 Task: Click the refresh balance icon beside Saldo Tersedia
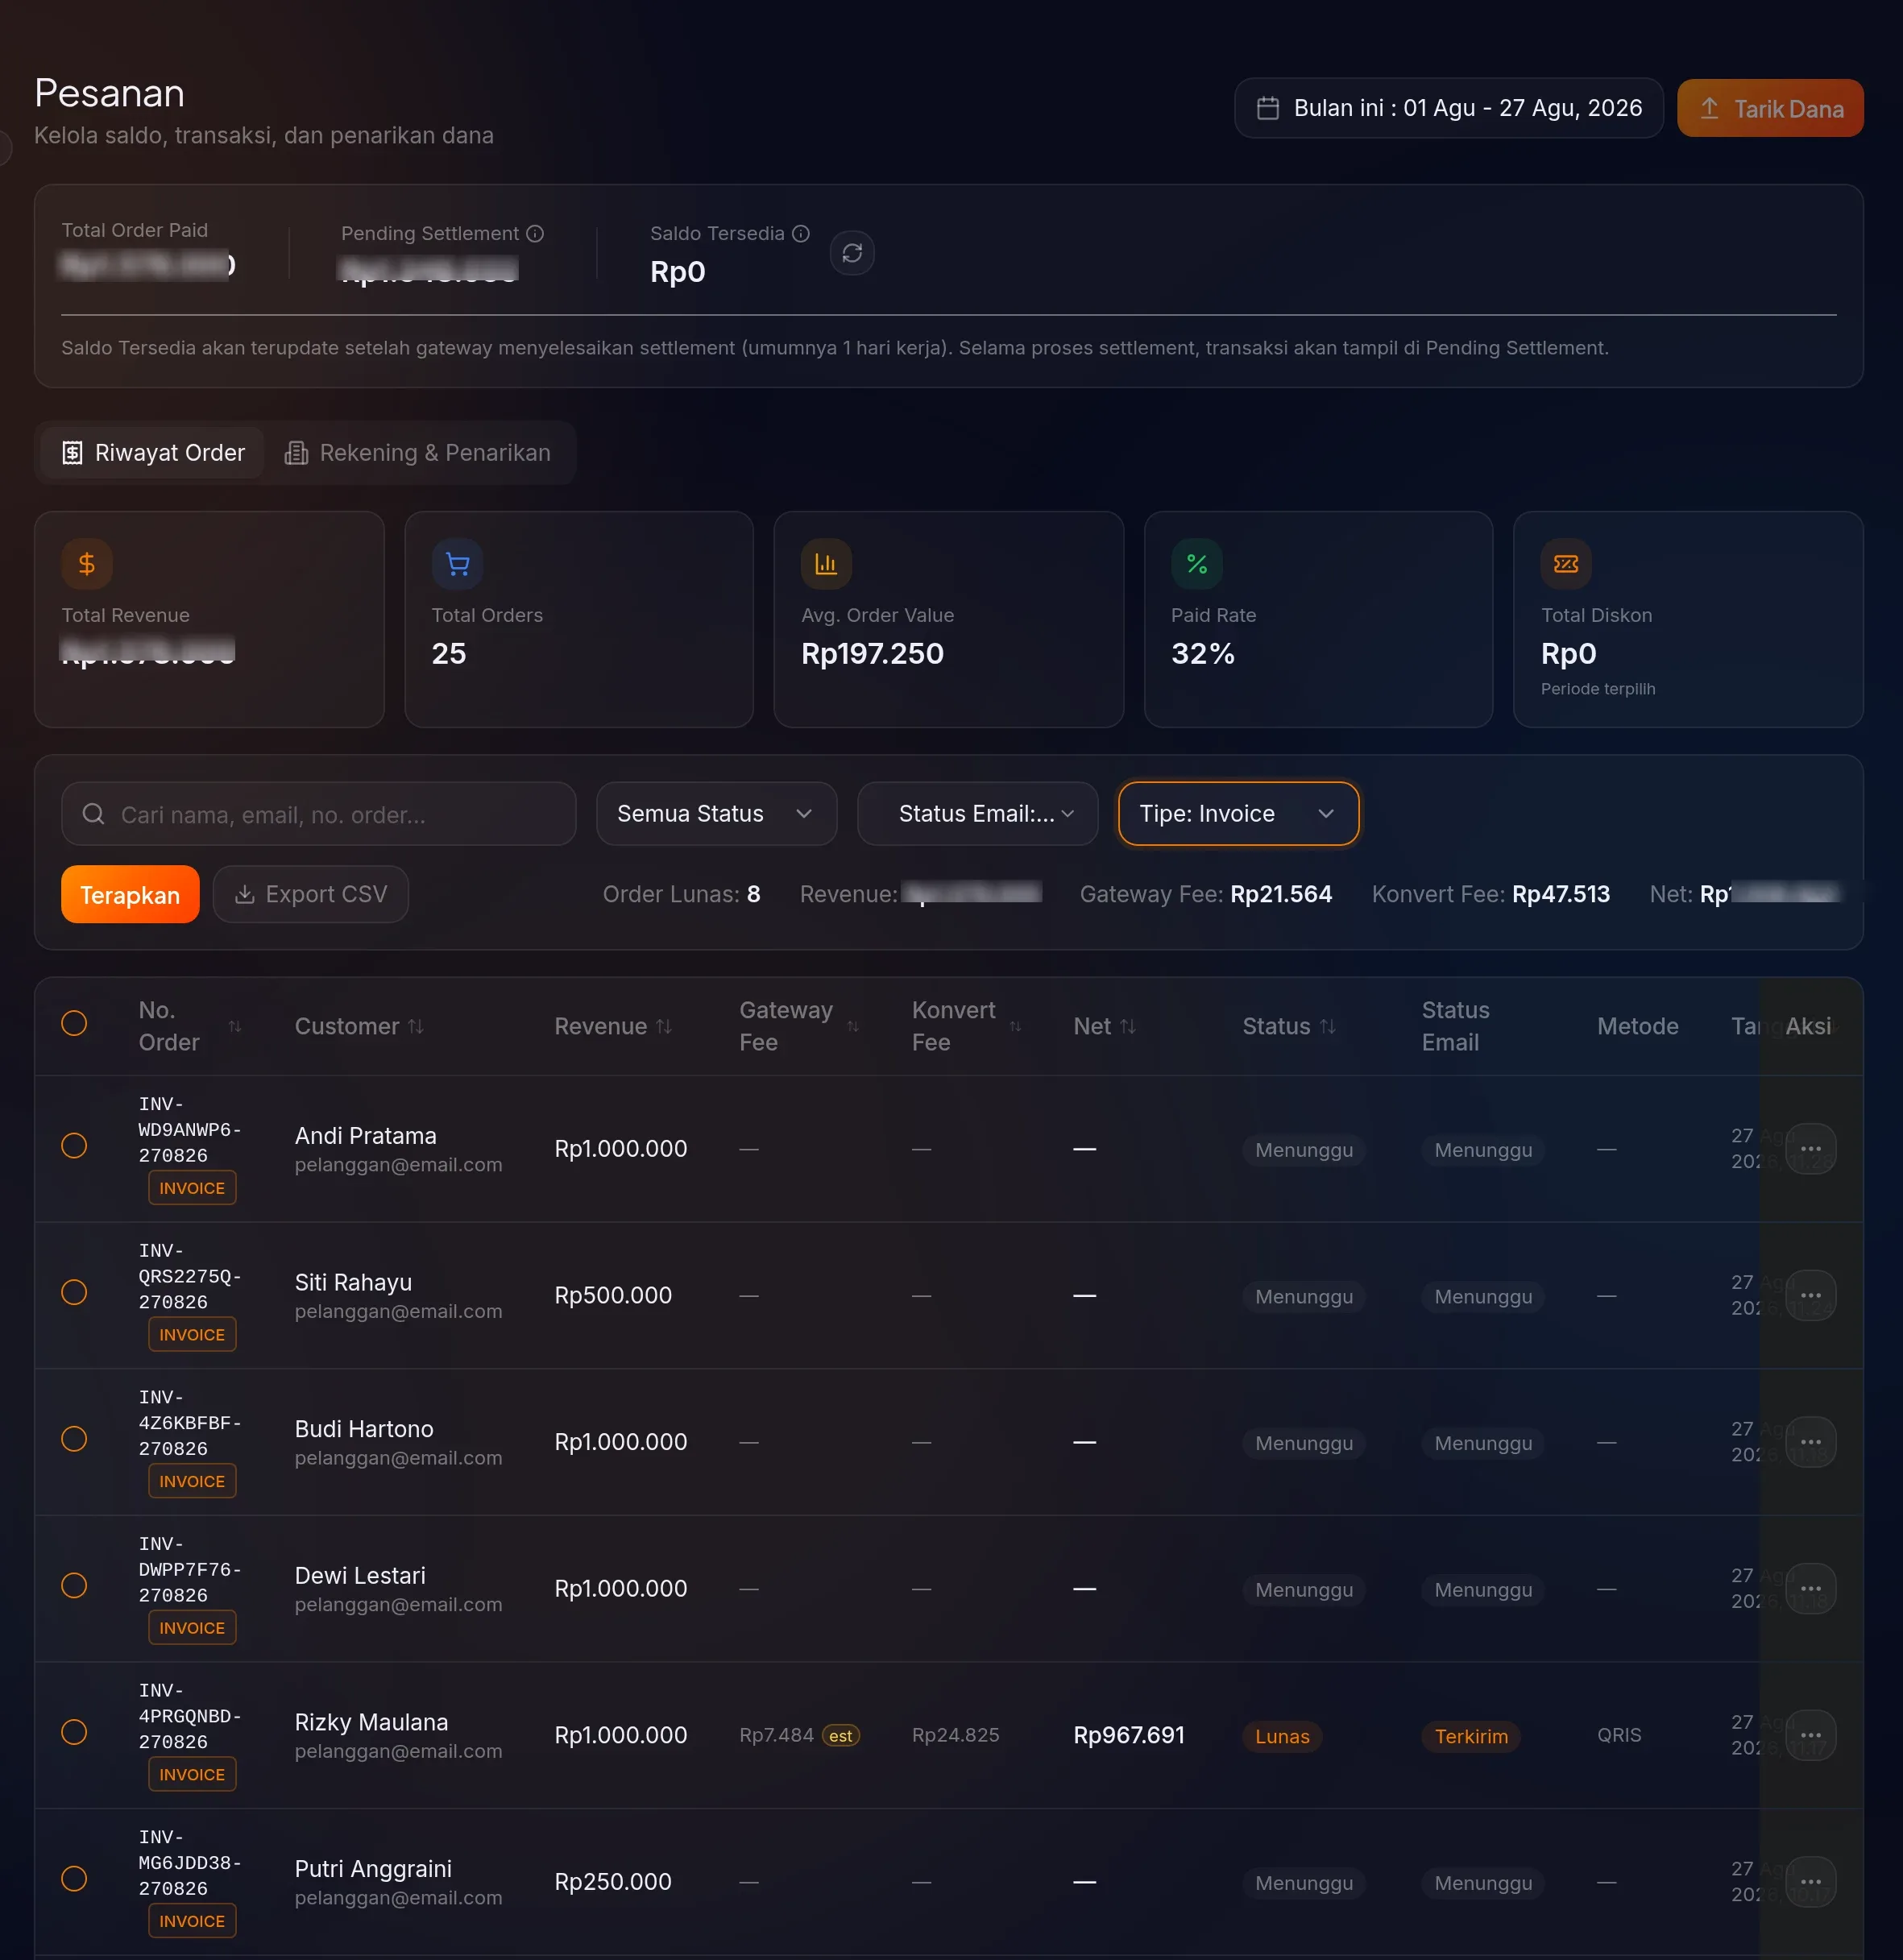pos(852,253)
